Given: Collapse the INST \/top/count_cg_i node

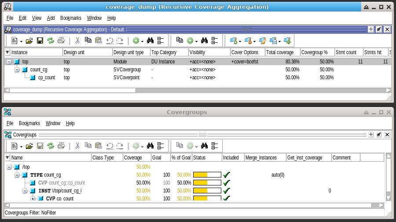Looking at the screenshot, I should 25,191.
